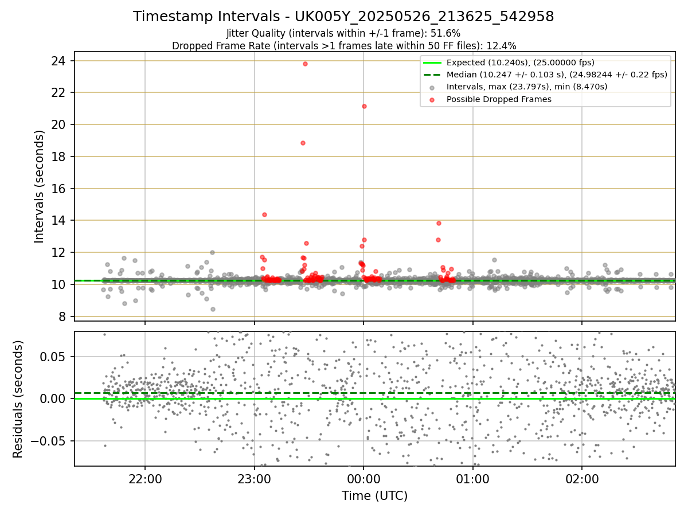Click the red point near 21 seconds at 00:00
The width and height of the screenshot is (688, 516).
[x=364, y=106]
